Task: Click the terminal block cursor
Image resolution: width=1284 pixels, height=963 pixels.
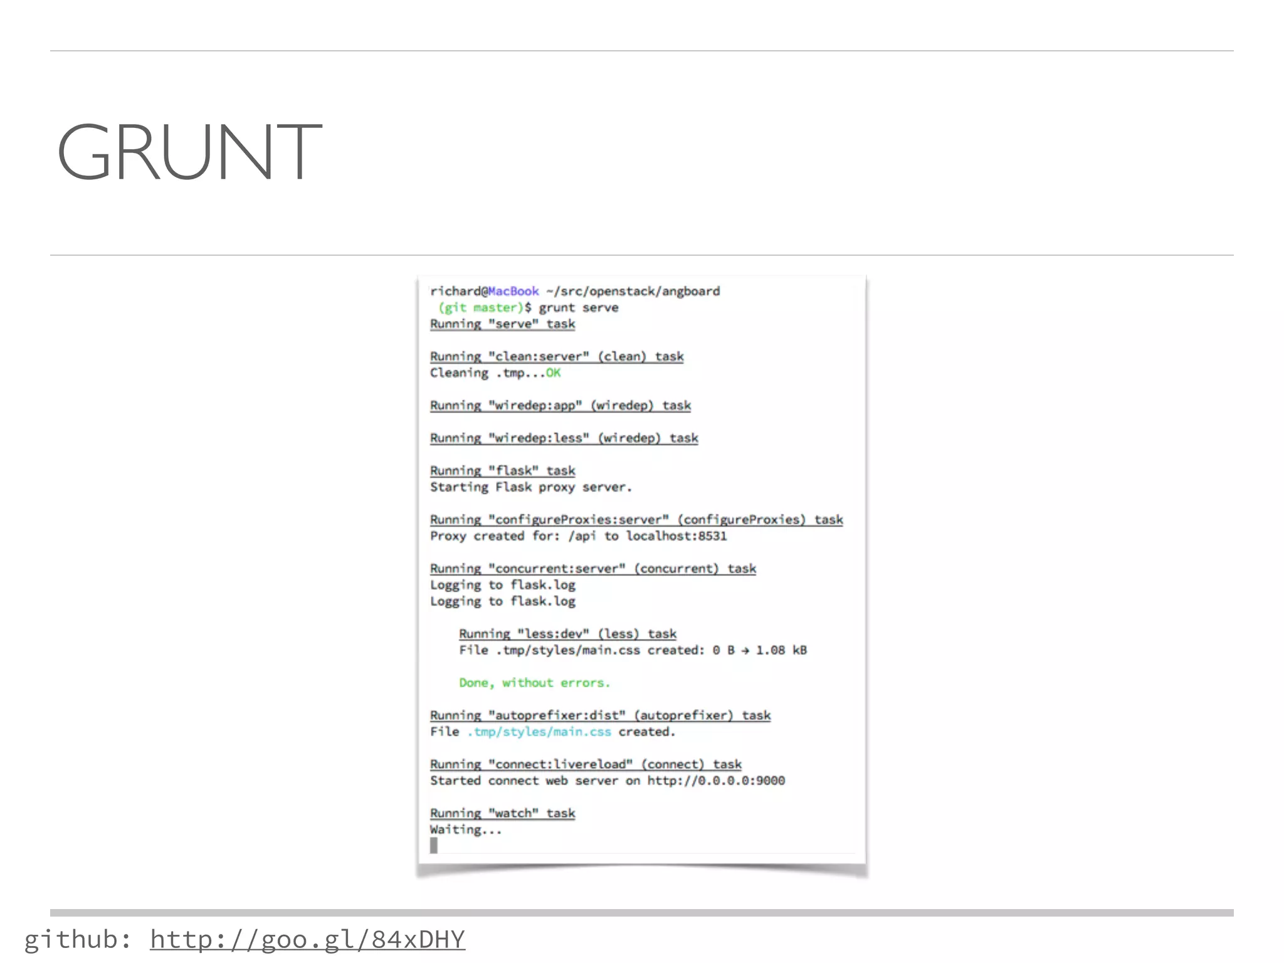Action: (434, 845)
